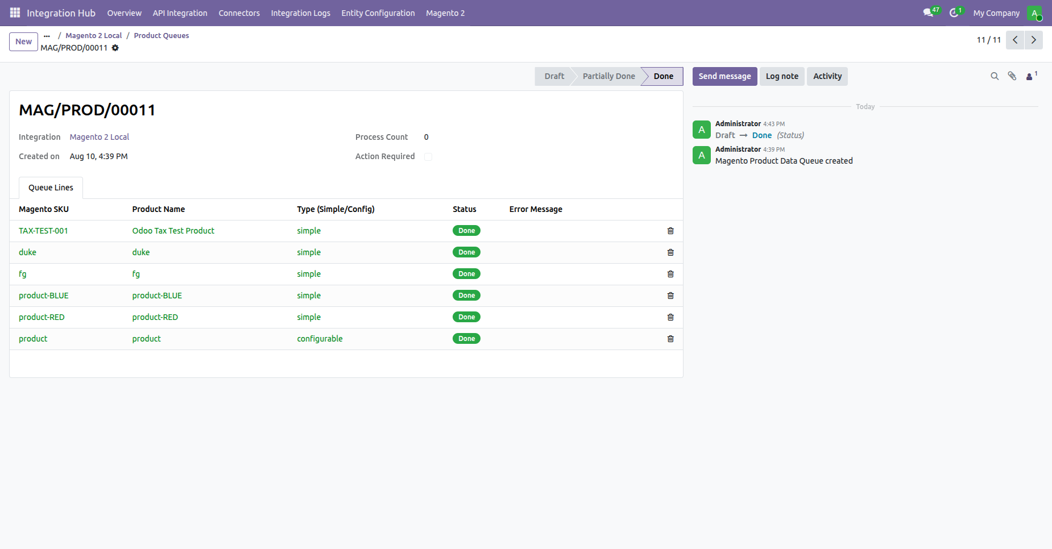Click Log note button
1052x549 pixels.
pos(782,76)
